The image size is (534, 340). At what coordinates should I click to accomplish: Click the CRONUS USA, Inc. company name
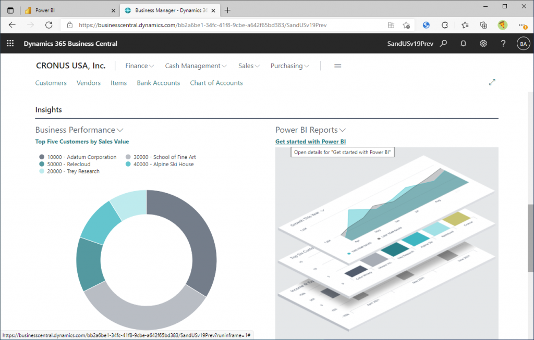[x=71, y=66]
